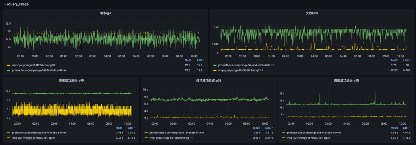Image resolution: width=416 pixels, height=145 pixels.
Task: Open yellow color swatch for vmp-queryrange in 失败QPS
Action: click(215, 70)
